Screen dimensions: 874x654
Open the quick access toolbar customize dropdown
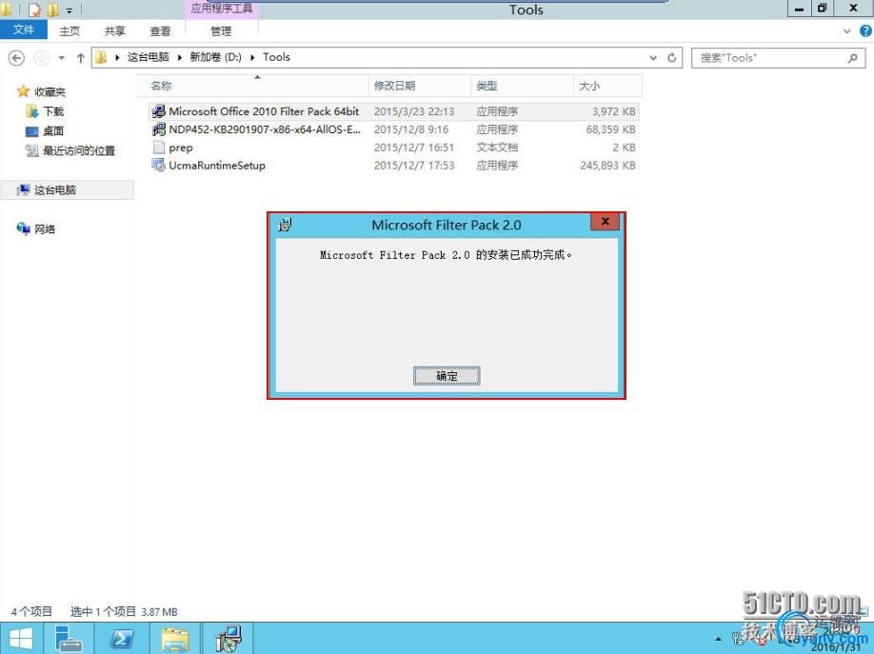click(70, 10)
